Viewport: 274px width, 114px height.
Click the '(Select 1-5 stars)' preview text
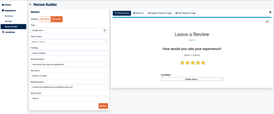pyautogui.click(x=192, y=55)
